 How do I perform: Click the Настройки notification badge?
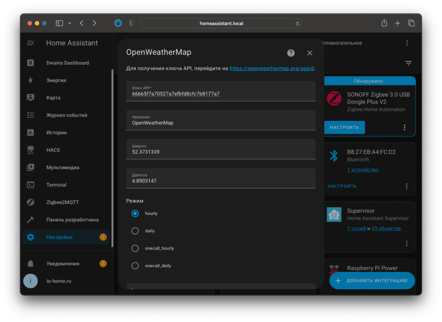[x=103, y=237]
